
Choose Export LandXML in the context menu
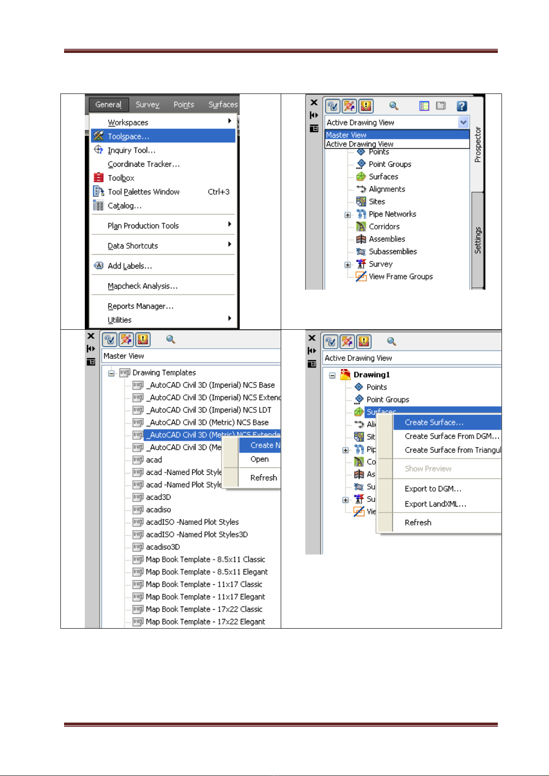click(448, 504)
